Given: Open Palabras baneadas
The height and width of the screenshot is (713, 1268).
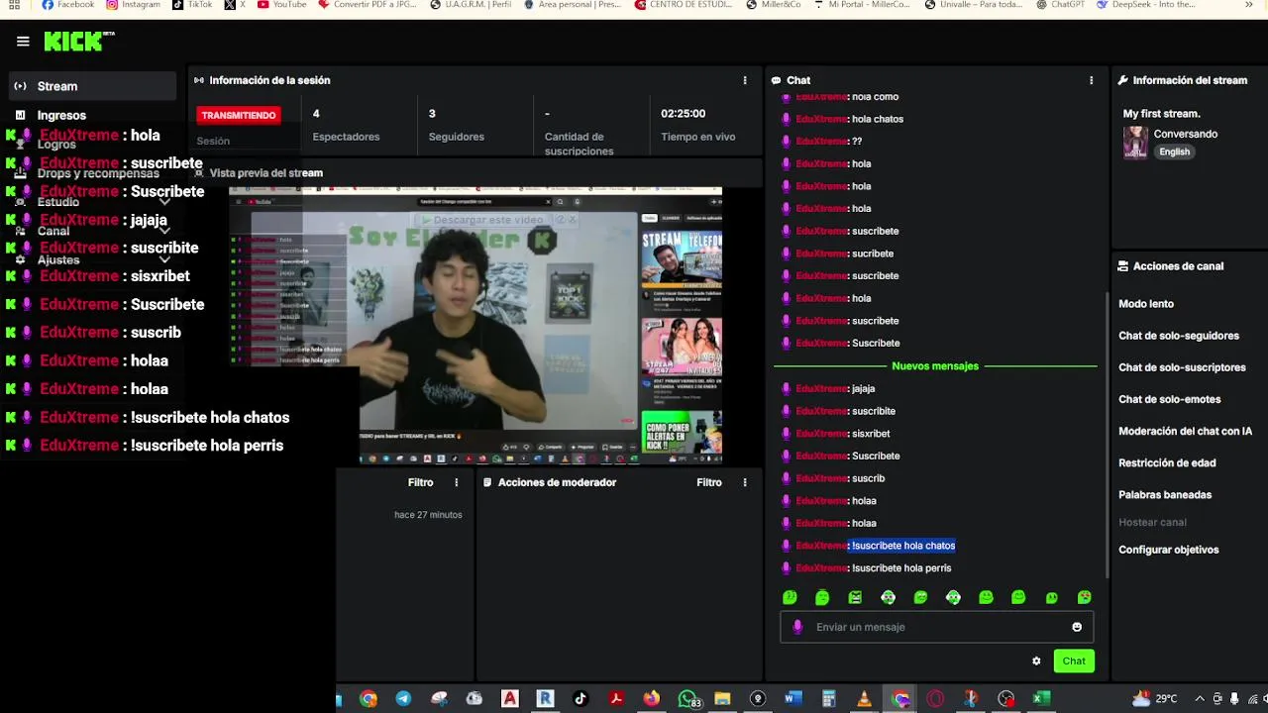Looking at the screenshot, I should (1165, 494).
